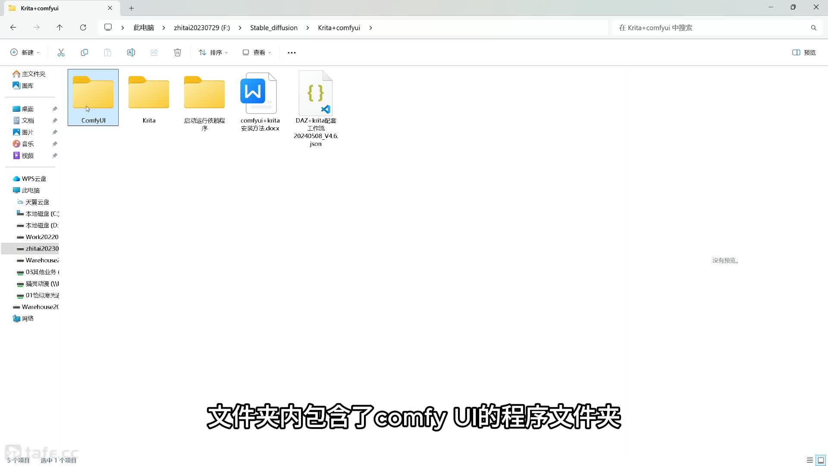Open 桌面 in the sidebar
Viewport: 828px width, 466px height.
(23, 109)
